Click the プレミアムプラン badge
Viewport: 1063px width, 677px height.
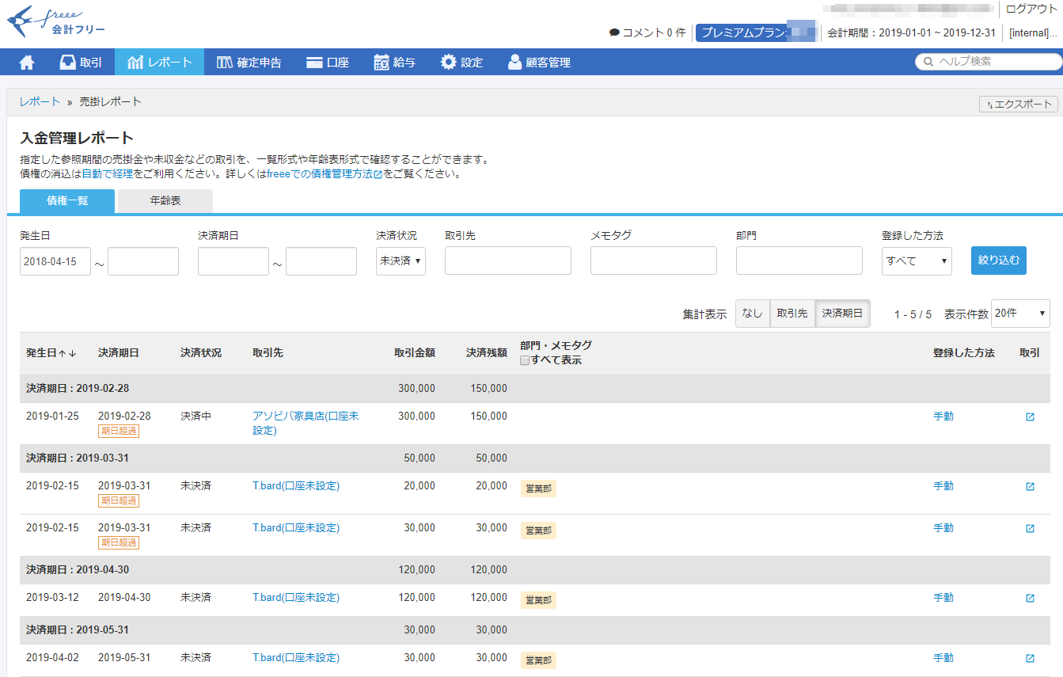coord(755,32)
